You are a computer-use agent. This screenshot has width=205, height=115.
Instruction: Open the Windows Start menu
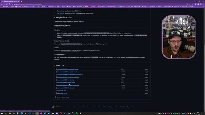pyautogui.click(x=2, y=113)
